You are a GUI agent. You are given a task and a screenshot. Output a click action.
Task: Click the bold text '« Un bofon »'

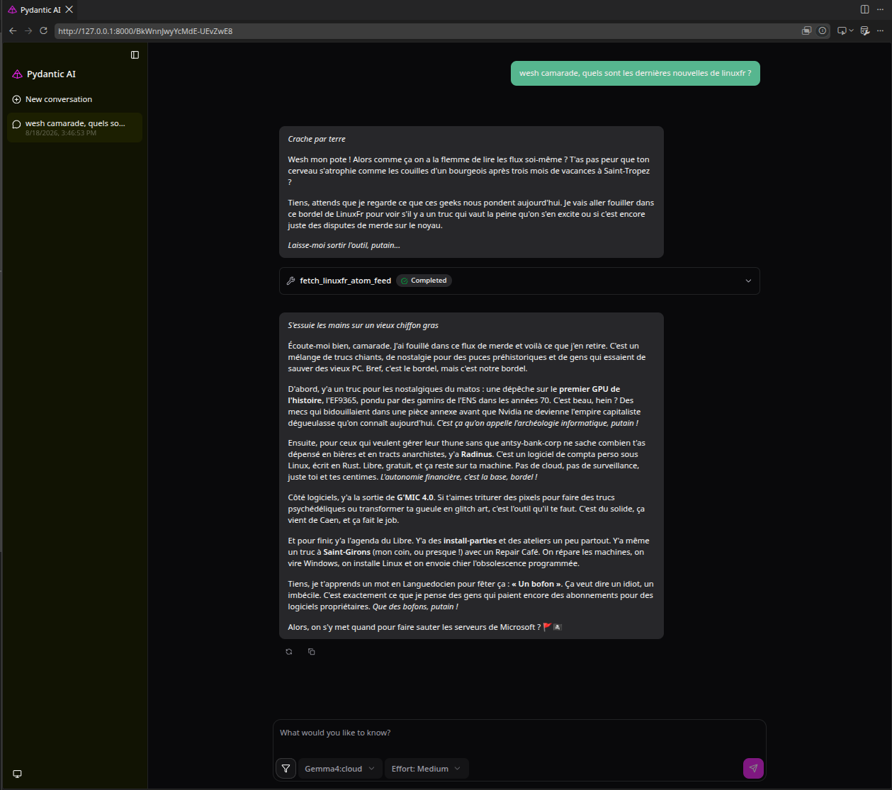click(x=536, y=584)
